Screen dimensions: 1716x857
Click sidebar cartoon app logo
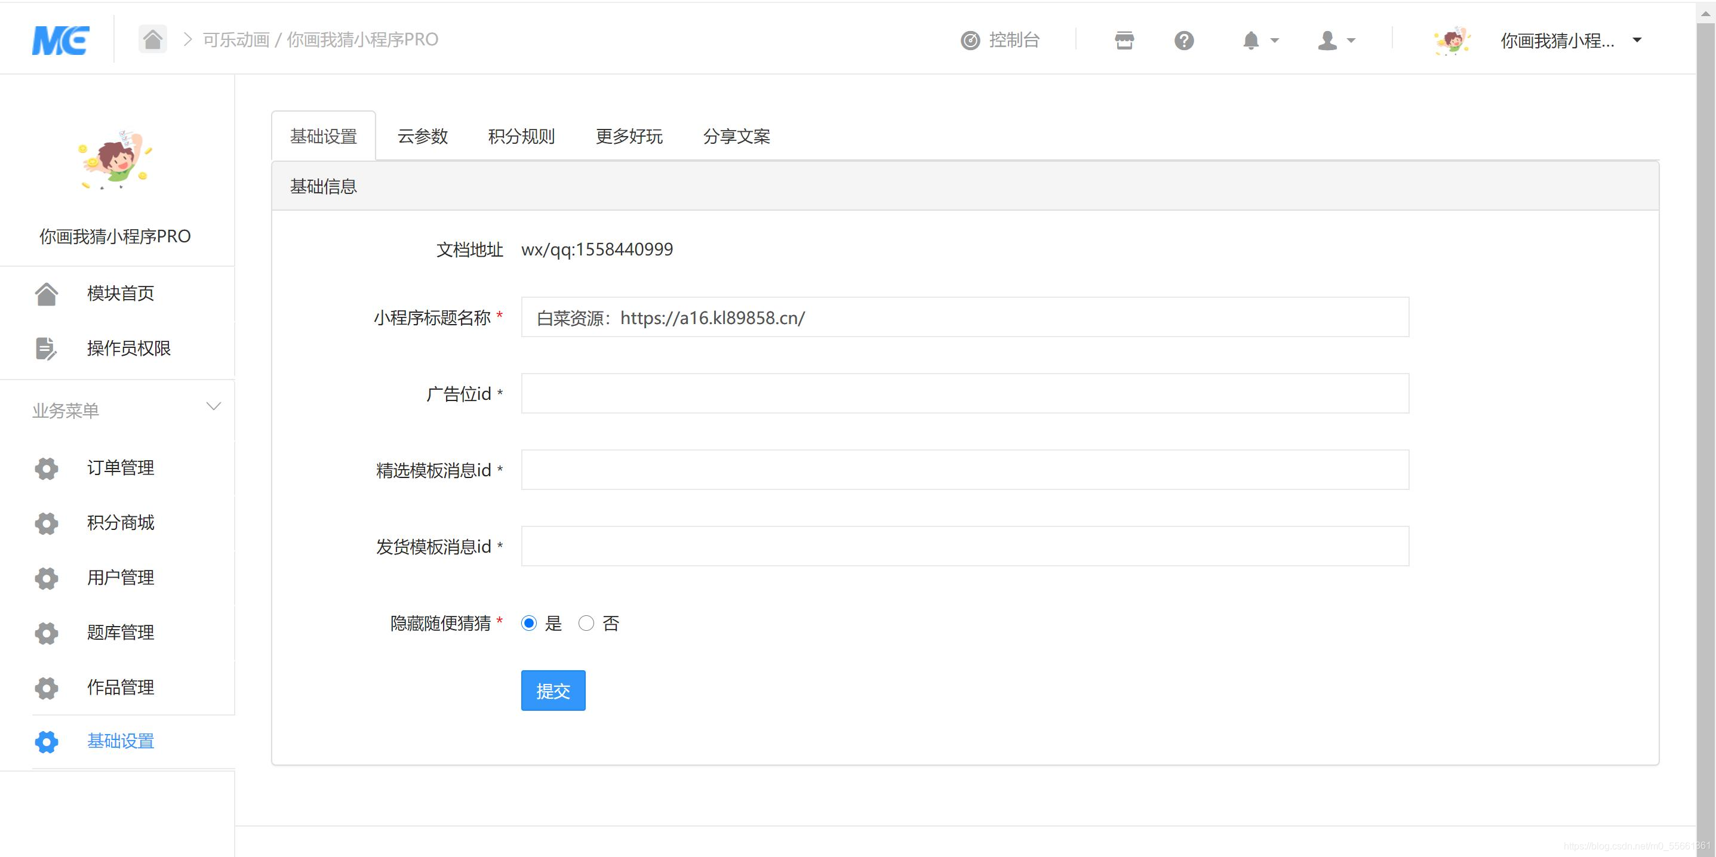(x=115, y=160)
